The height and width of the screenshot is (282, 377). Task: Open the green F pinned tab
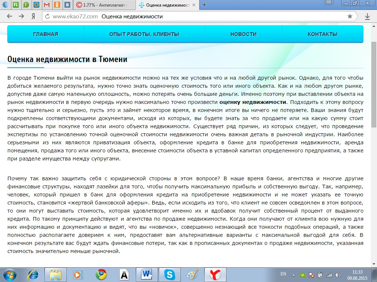pyautogui.click(x=26, y=4)
